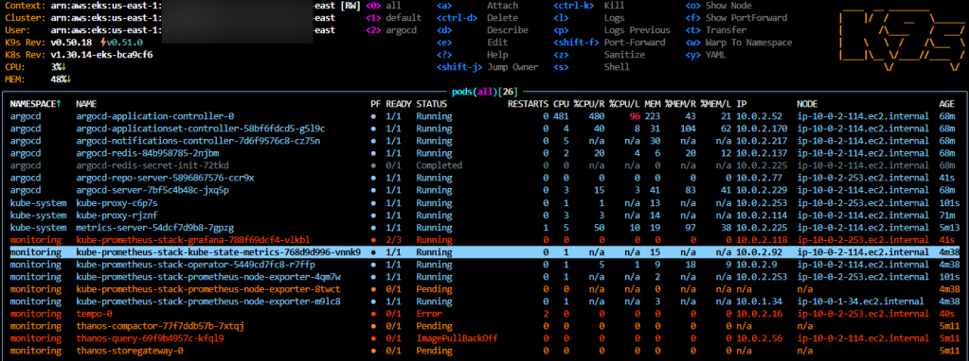This screenshot has width=969, height=361.
Task: Select the argocd-application-controller-0 pod row
Action: pyautogui.click(x=484, y=116)
